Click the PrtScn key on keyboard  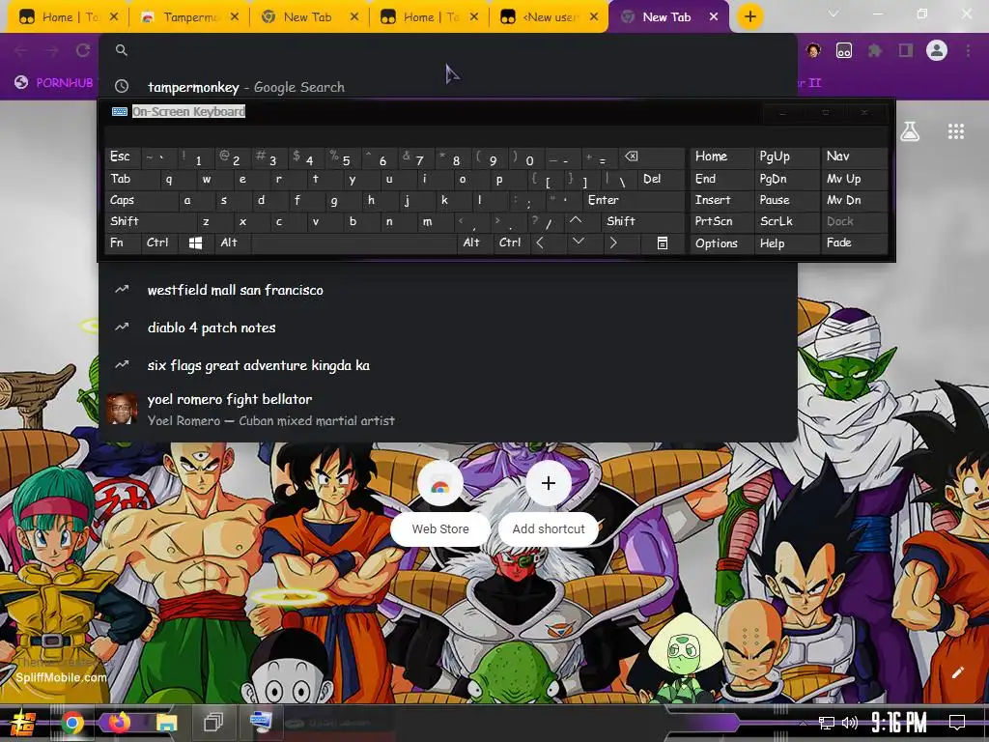tap(722, 221)
